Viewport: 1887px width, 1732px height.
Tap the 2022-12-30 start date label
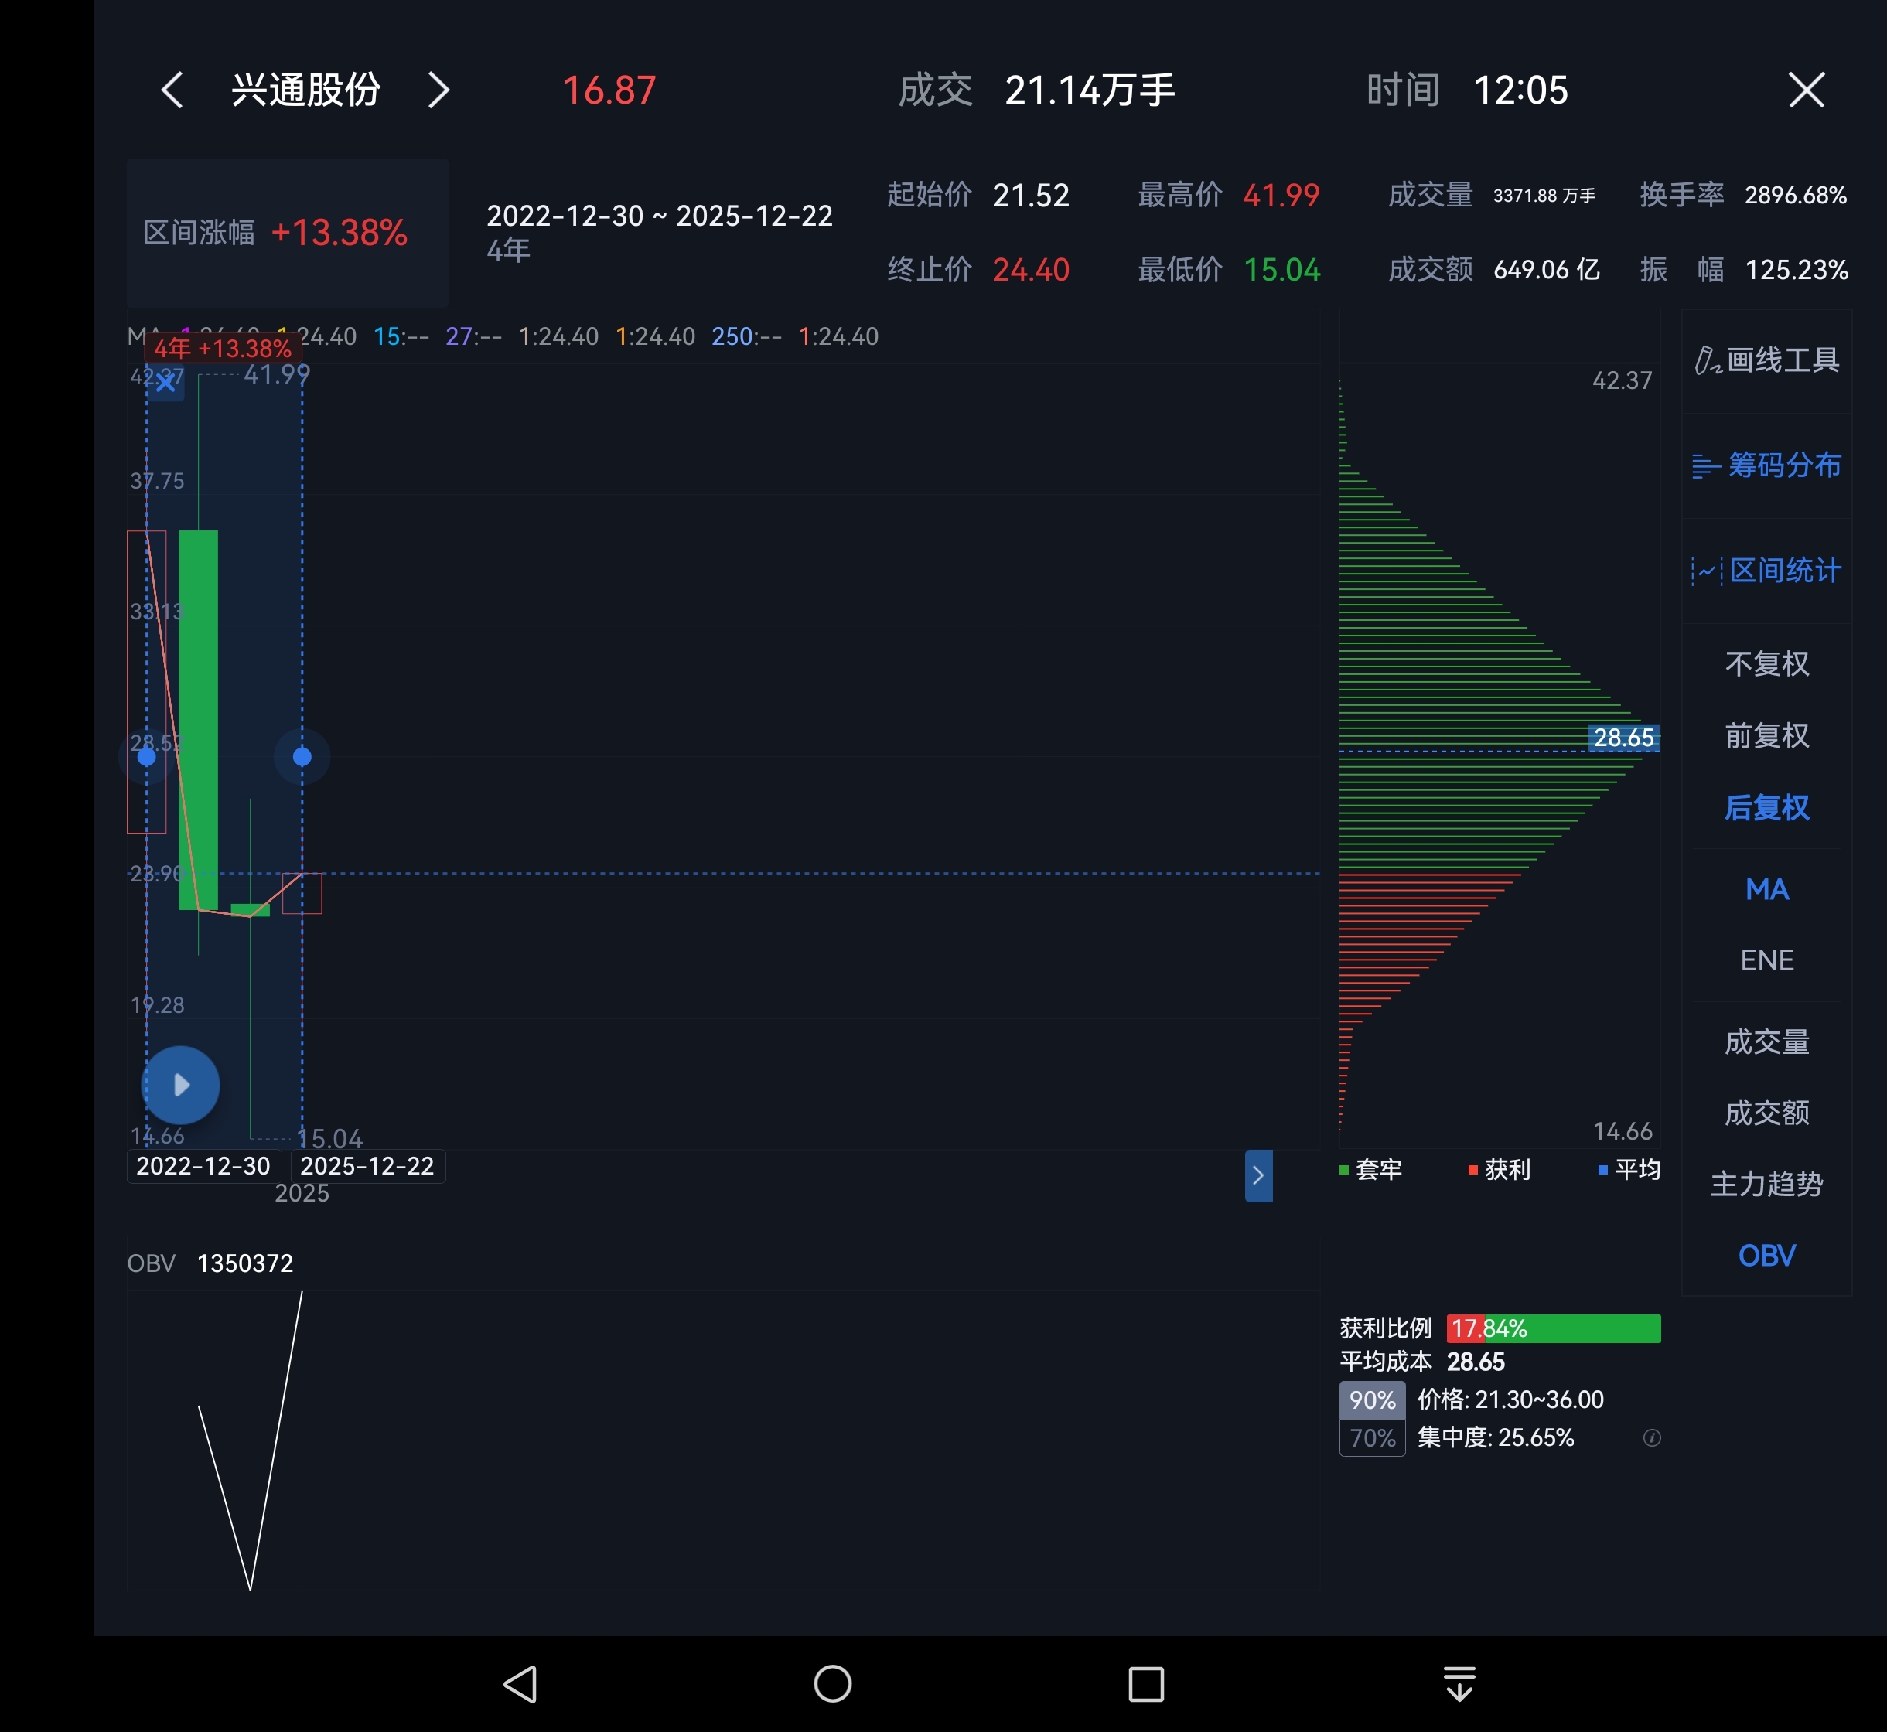pyautogui.click(x=203, y=1166)
